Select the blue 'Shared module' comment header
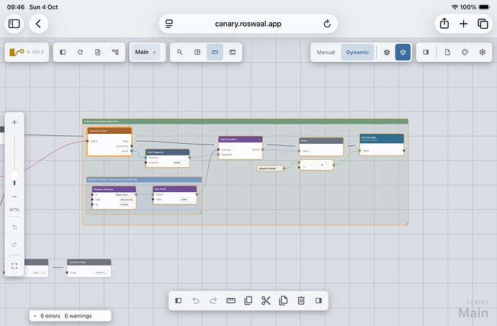 [144, 180]
